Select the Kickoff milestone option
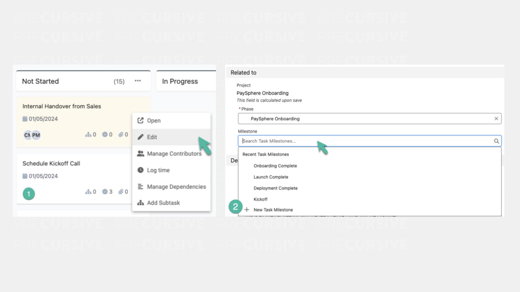 pos(260,199)
